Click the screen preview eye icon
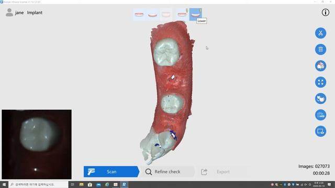The height and width of the screenshot is (188, 335). point(320,131)
